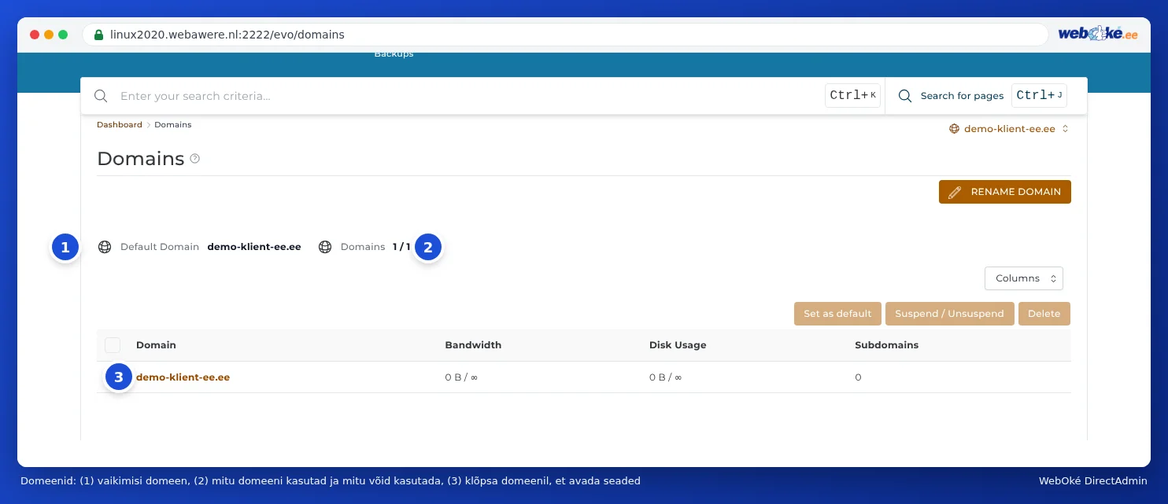Click the Suspend / Unsuspend button

tap(949, 314)
